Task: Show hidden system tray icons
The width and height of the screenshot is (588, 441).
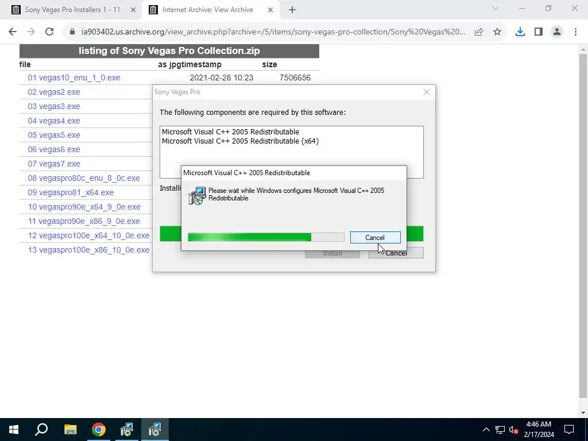Action: tap(486, 430)
